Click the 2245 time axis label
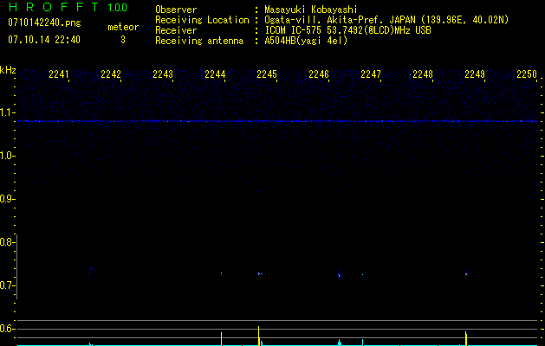The height and width of the screenshot is (346, 545). point(267,75)
